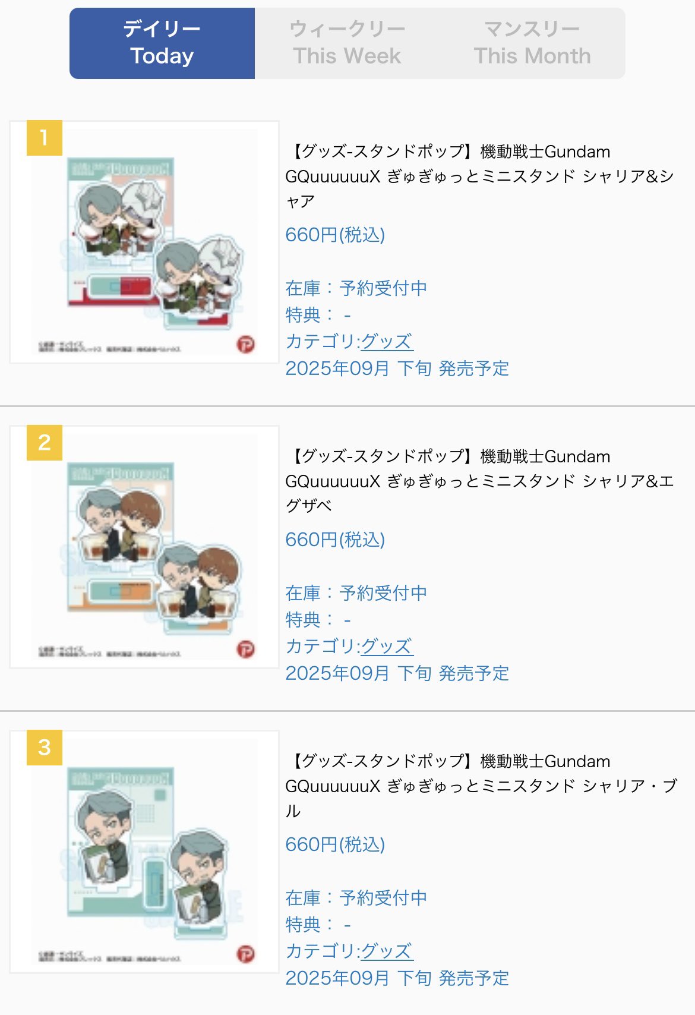Open the シャリア・ブル ミニスタンド title link
695x1015 pixels.
click(x=480, y=786)
